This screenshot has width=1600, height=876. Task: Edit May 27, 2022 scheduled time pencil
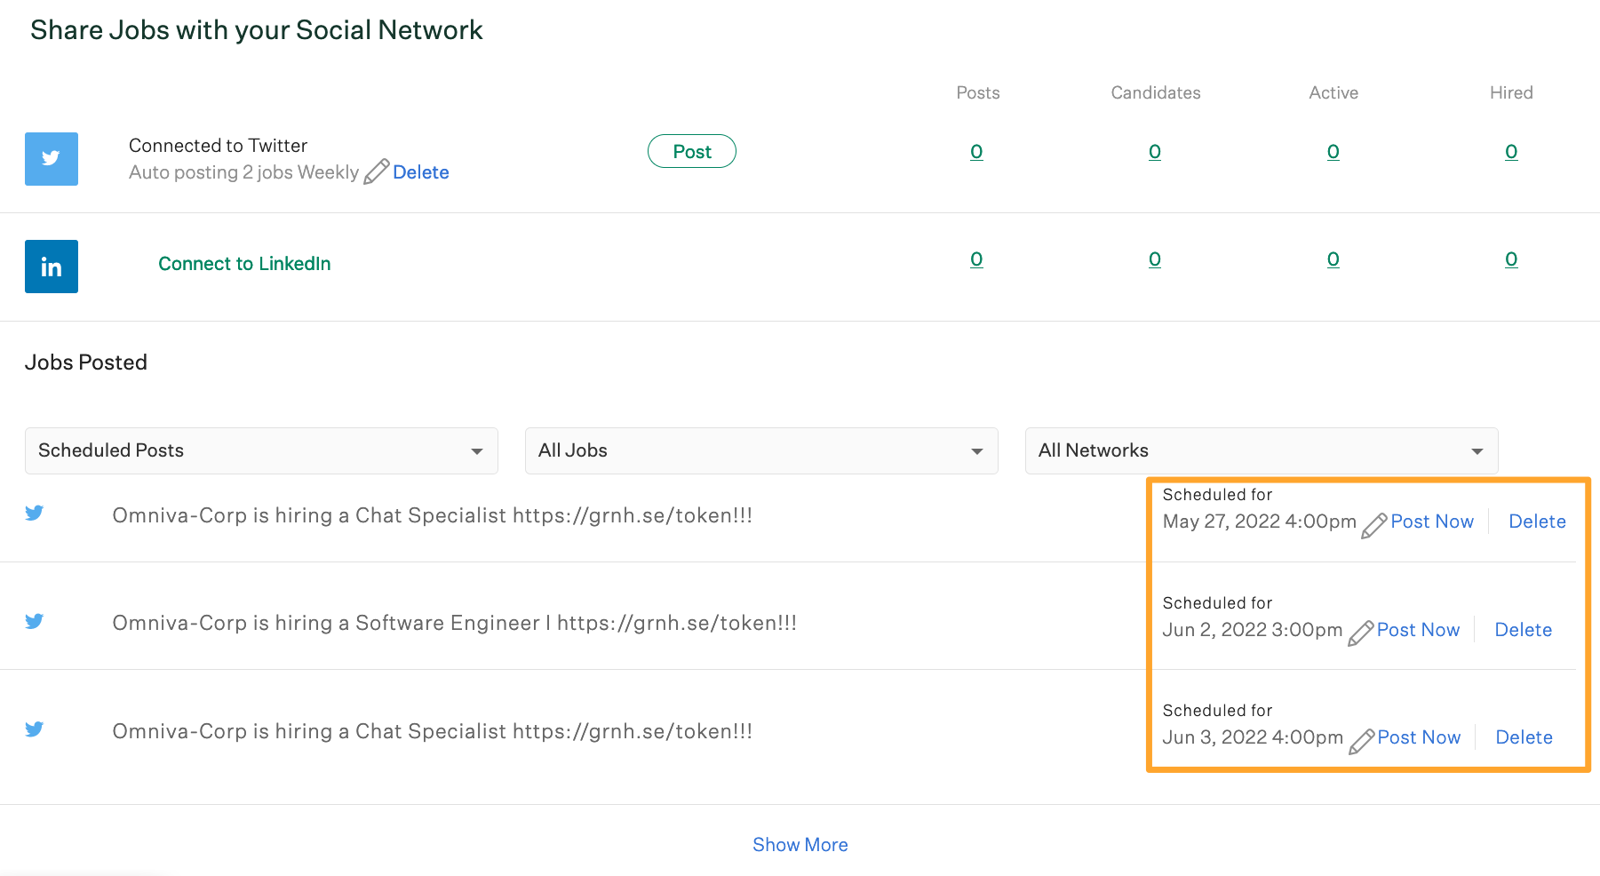[x=1373, y=525]
